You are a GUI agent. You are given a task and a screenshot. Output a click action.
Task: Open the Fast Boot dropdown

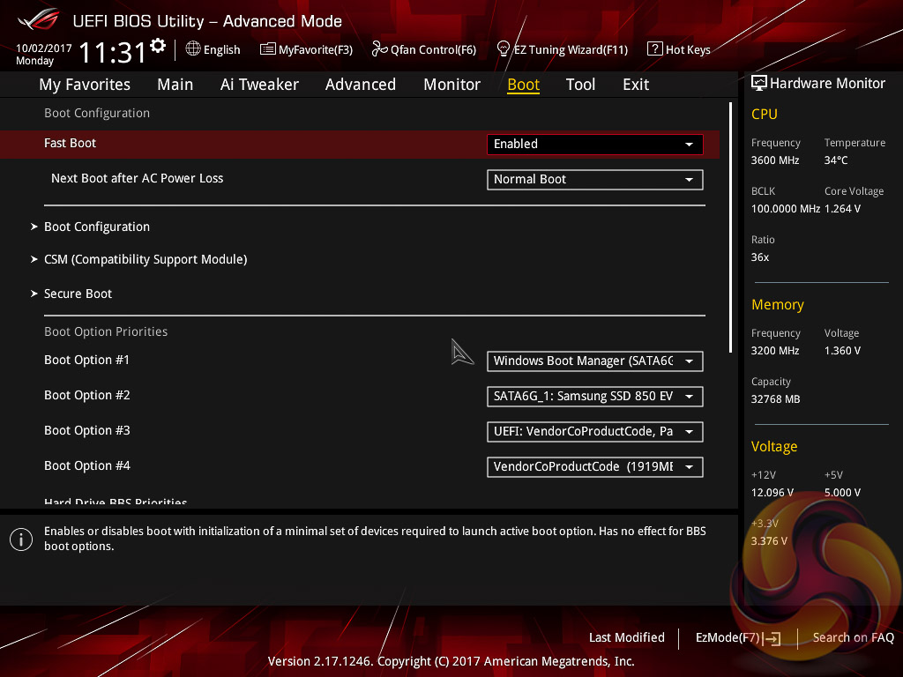tap(594, 144)
